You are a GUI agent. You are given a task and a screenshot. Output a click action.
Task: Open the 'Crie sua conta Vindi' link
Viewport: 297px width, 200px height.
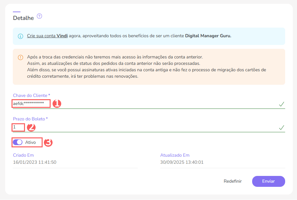click(47, 36)
